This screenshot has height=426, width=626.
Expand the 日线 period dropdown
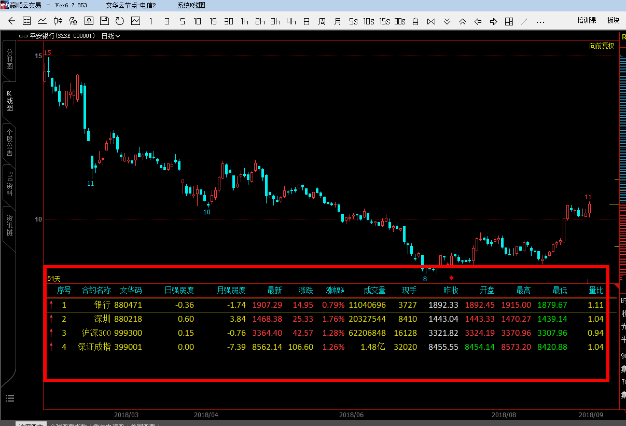110,36
